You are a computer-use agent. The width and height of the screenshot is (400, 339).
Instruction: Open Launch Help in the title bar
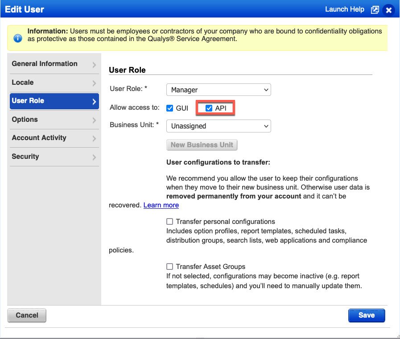(x=344, y=9)
